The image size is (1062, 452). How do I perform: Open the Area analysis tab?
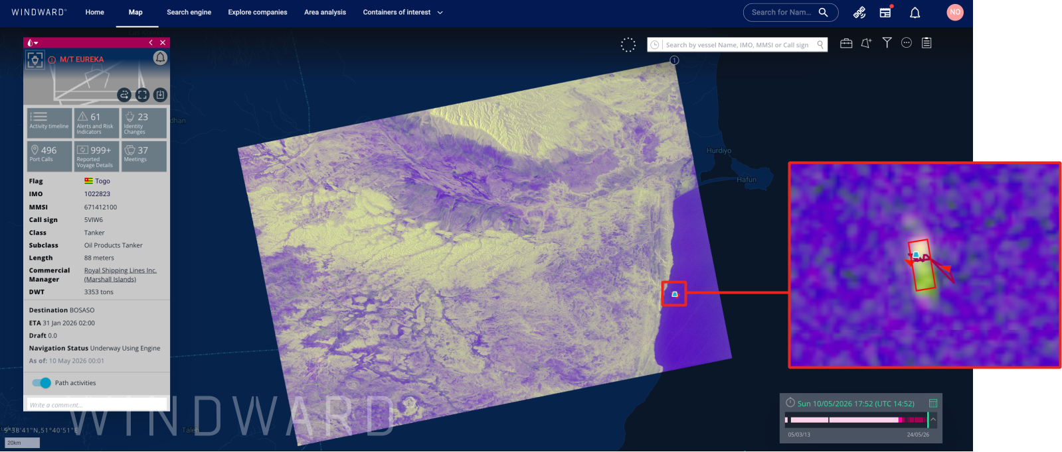(x=325, y=12)
